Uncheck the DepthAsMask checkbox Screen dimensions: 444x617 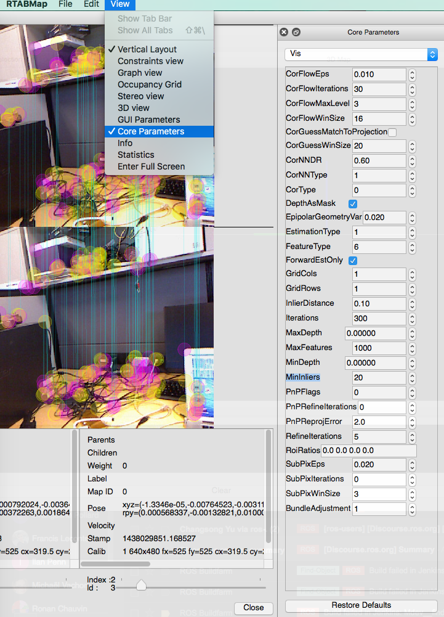353,203
